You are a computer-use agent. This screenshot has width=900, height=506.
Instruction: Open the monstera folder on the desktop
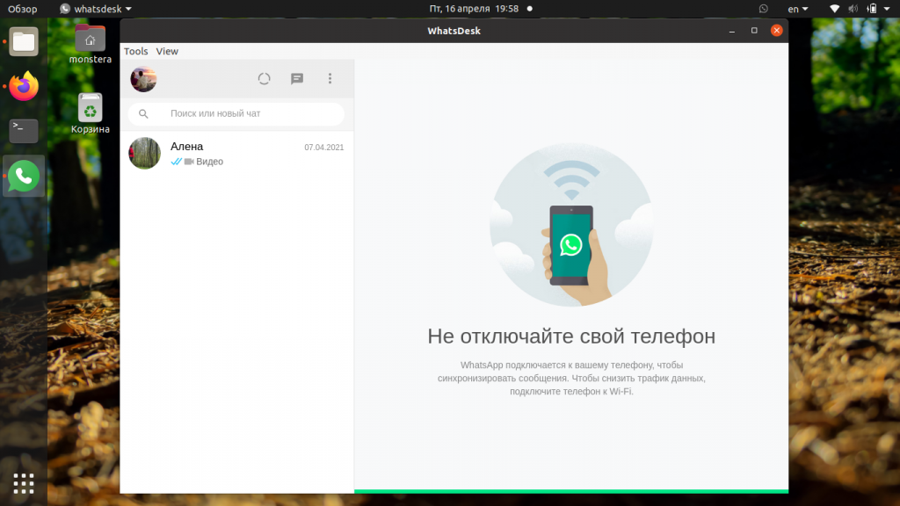[91, 39]
